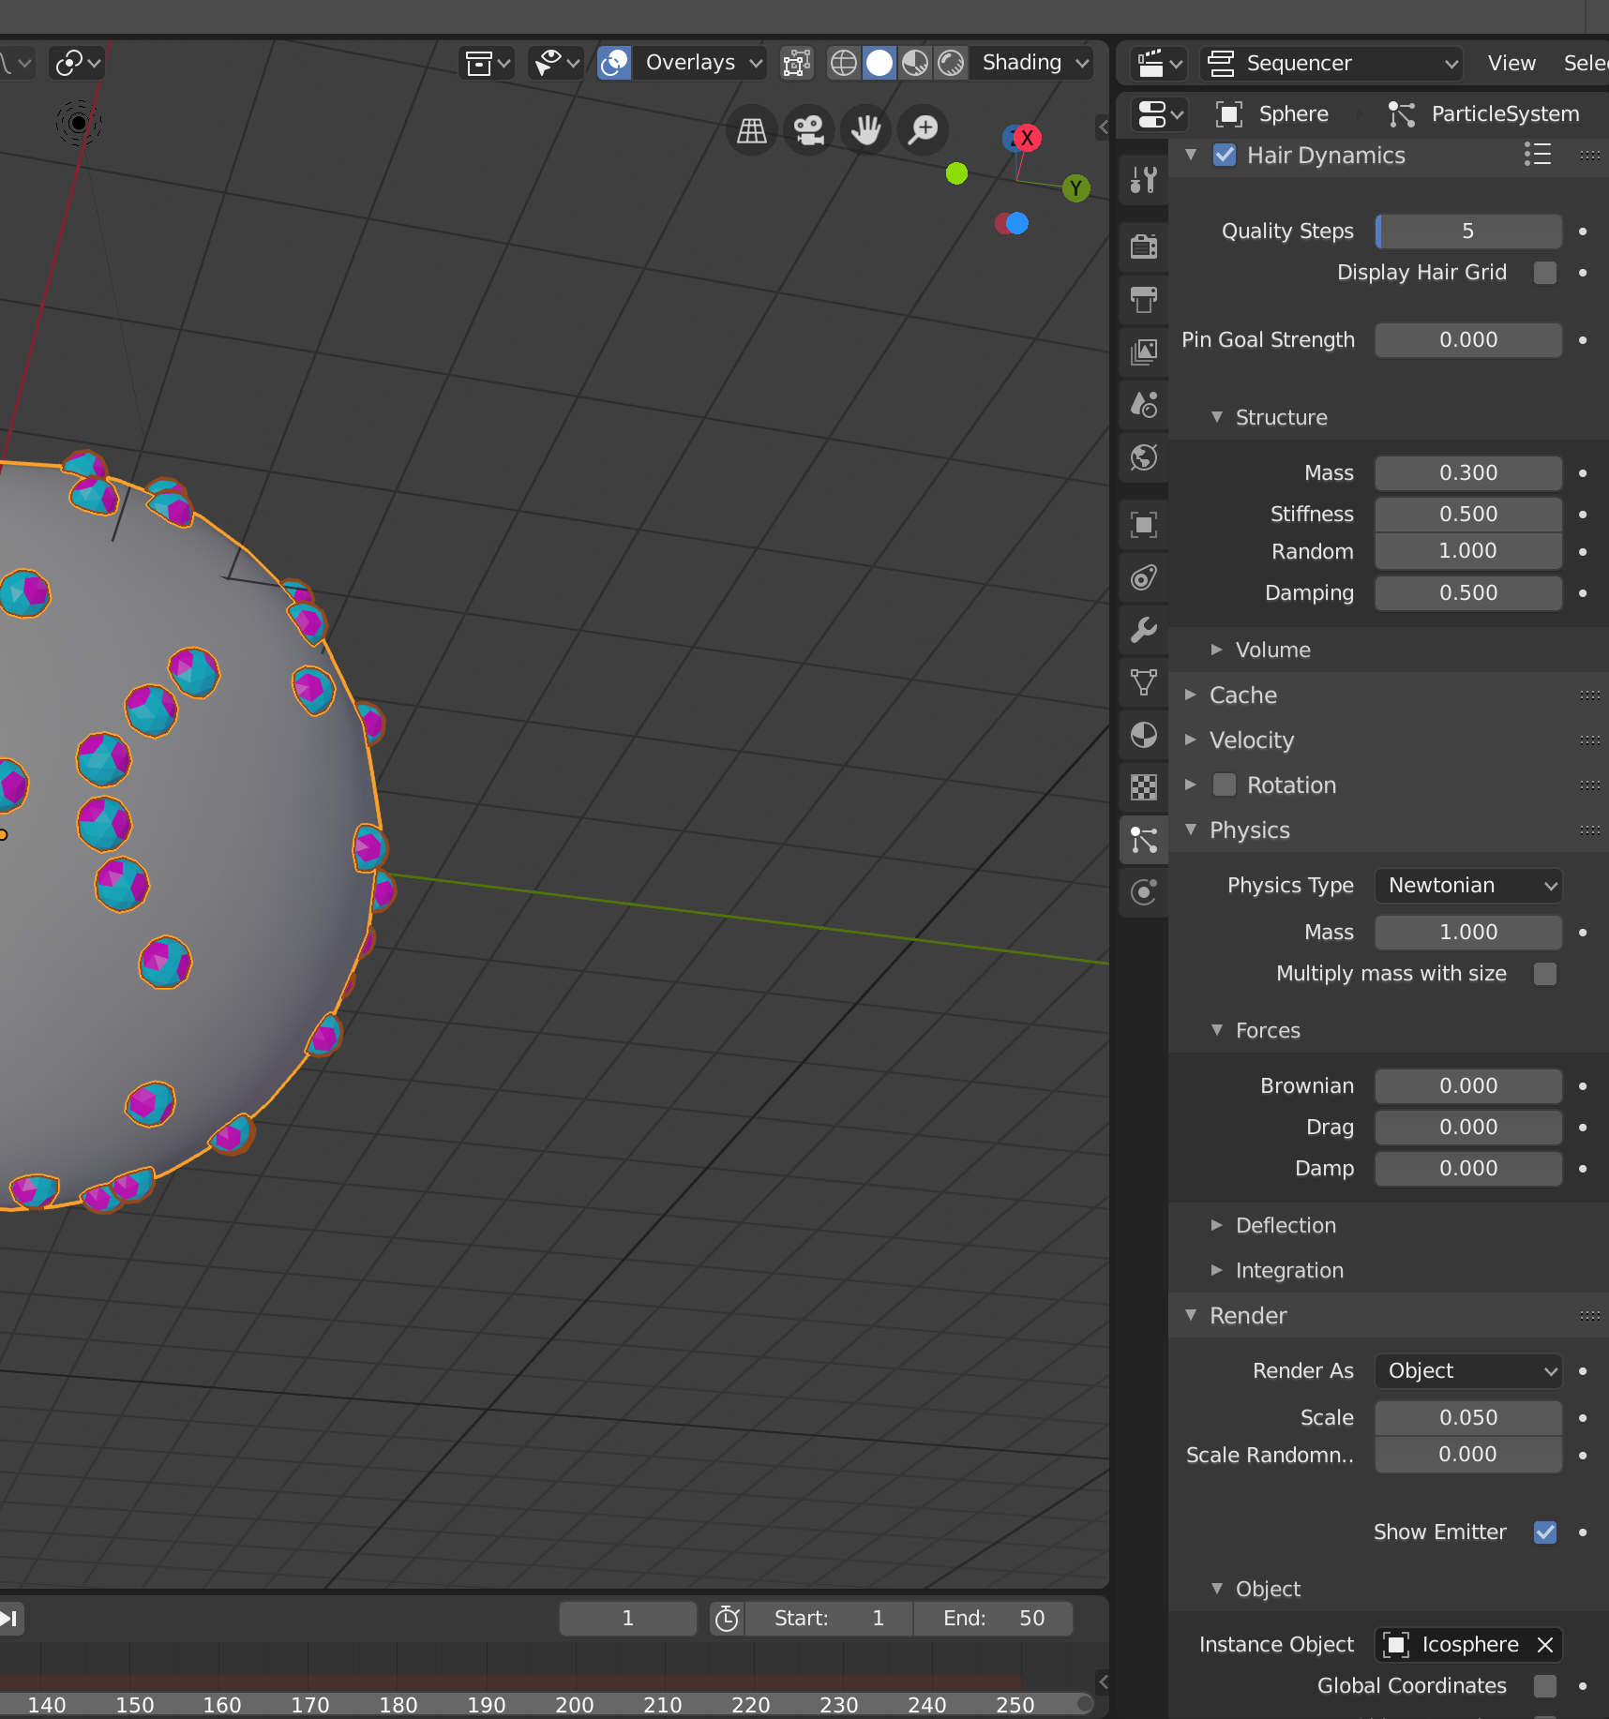Viewport: 1609px width, 1719px height.
Task: Toggle use preview range clock button
Action: [728, 1619]
